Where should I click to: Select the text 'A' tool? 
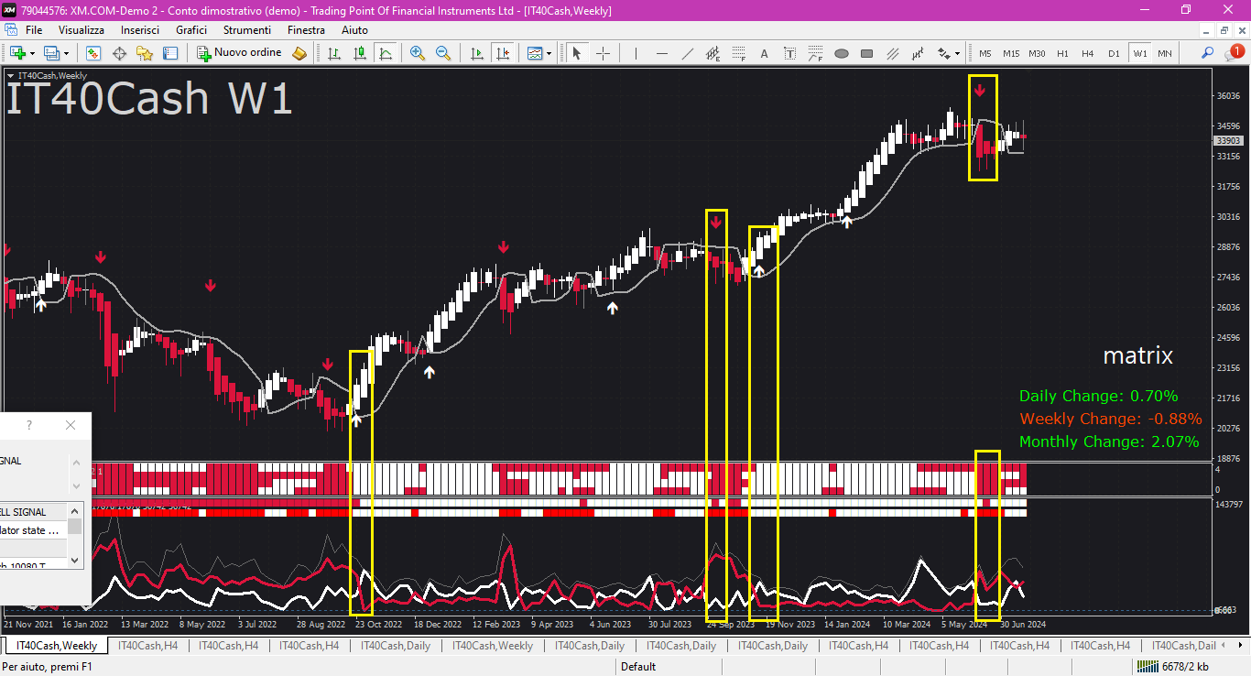pyautogui.click(x=765, y=53)
